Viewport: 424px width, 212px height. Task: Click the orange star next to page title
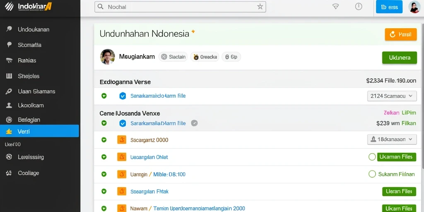click(193, 31)
